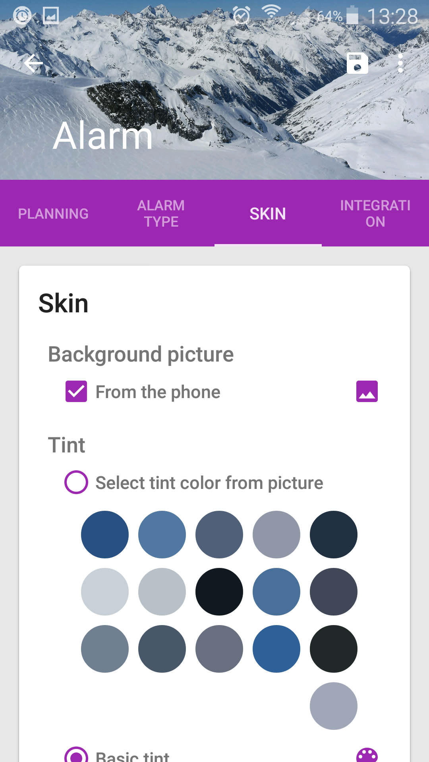Image resolution: width=429 pixels, height=762 pixels.
Task: Tap the gallery notification icon in status bar
Action: 51,16
